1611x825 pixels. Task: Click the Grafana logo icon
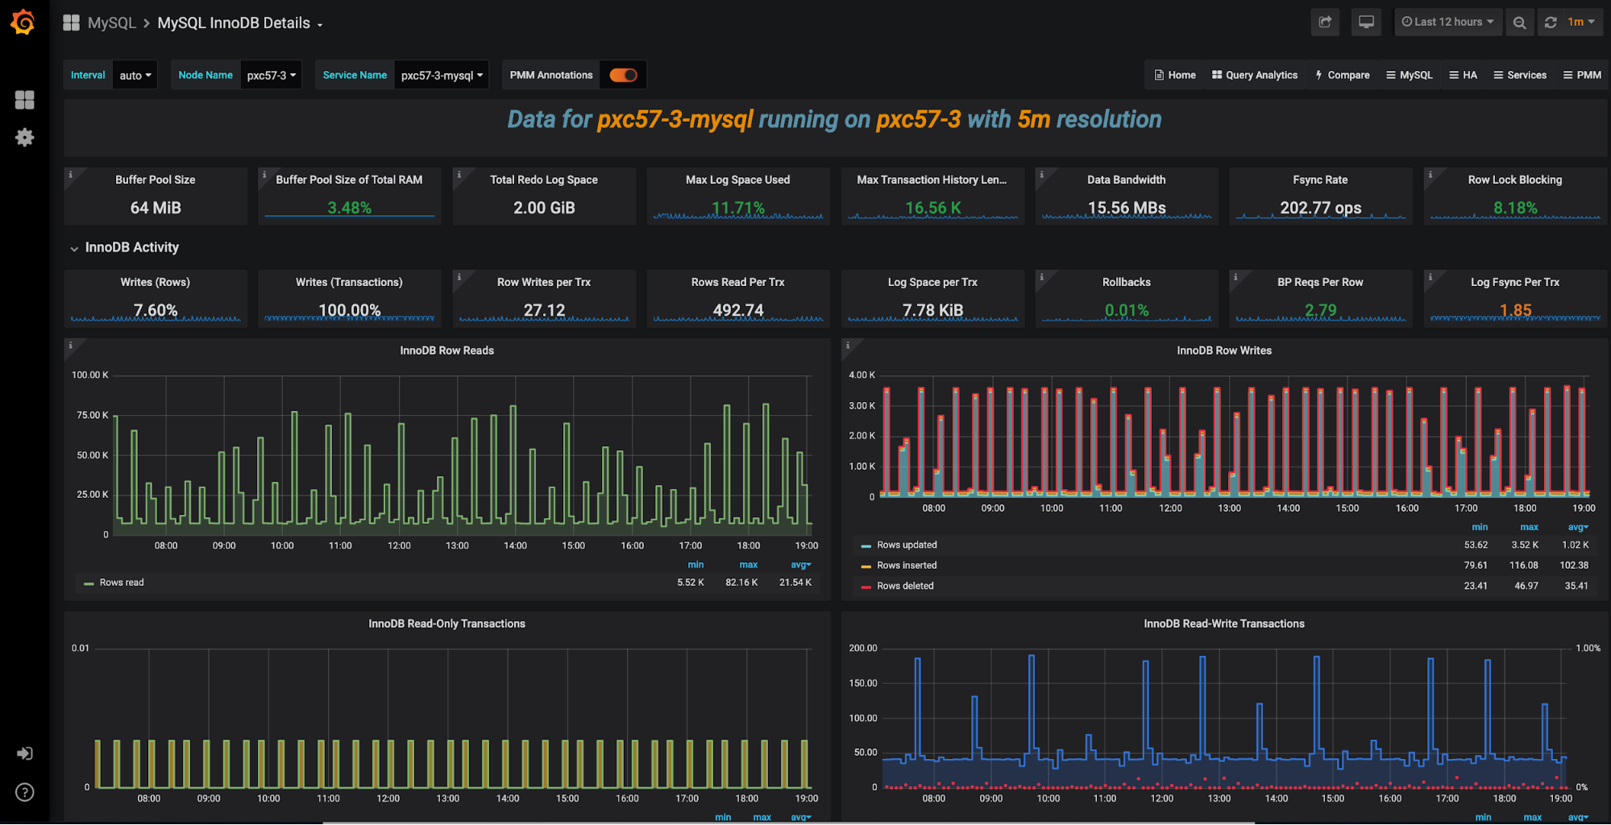coord(23,23)
